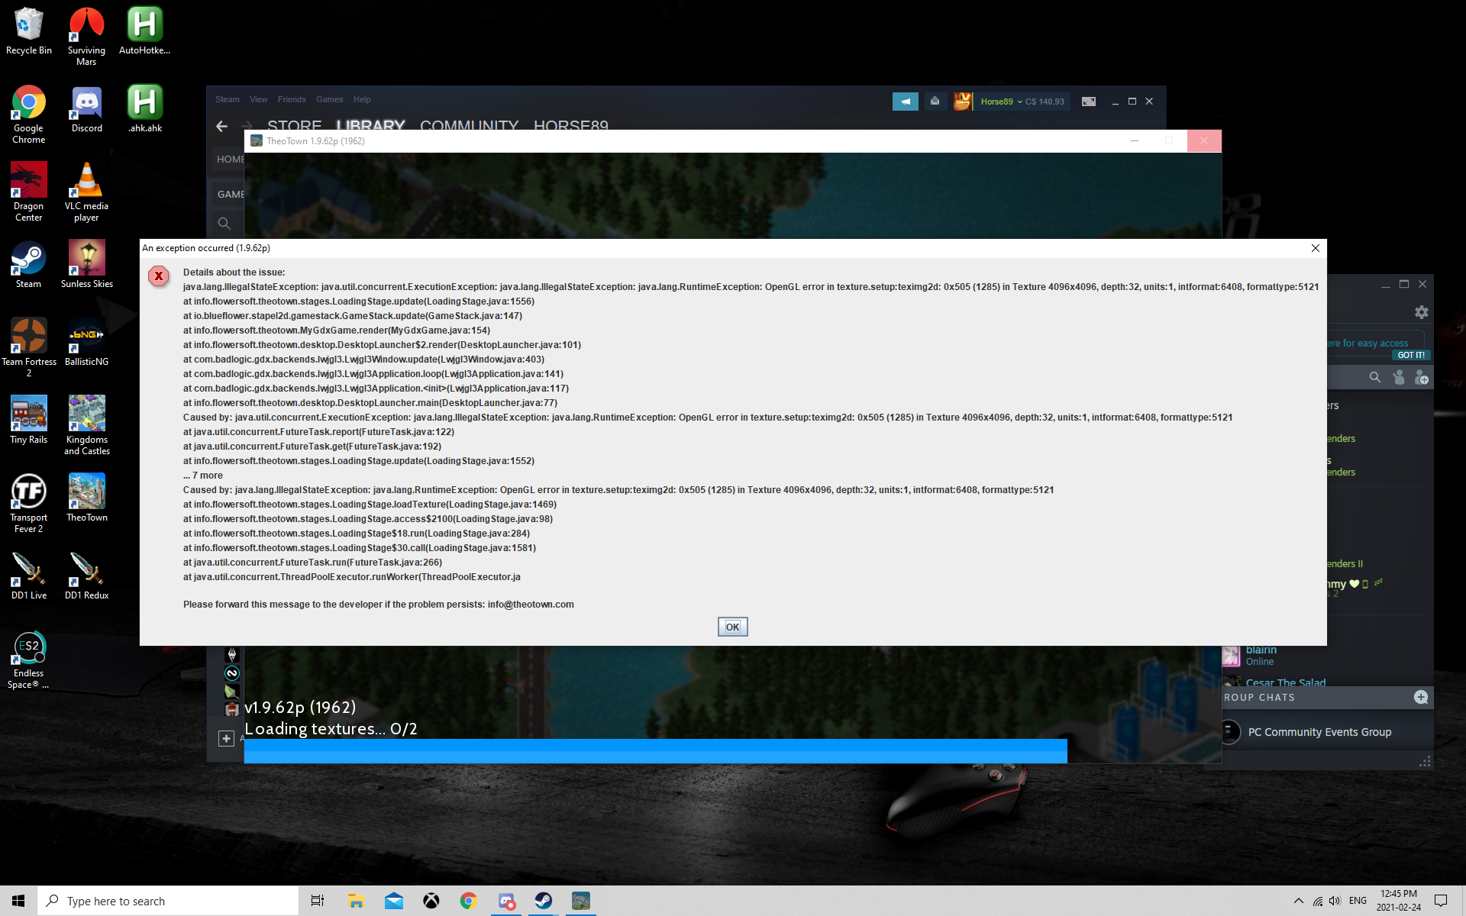Open the Steam menu in Steam window
The image size is (1466, 916).
227,99
